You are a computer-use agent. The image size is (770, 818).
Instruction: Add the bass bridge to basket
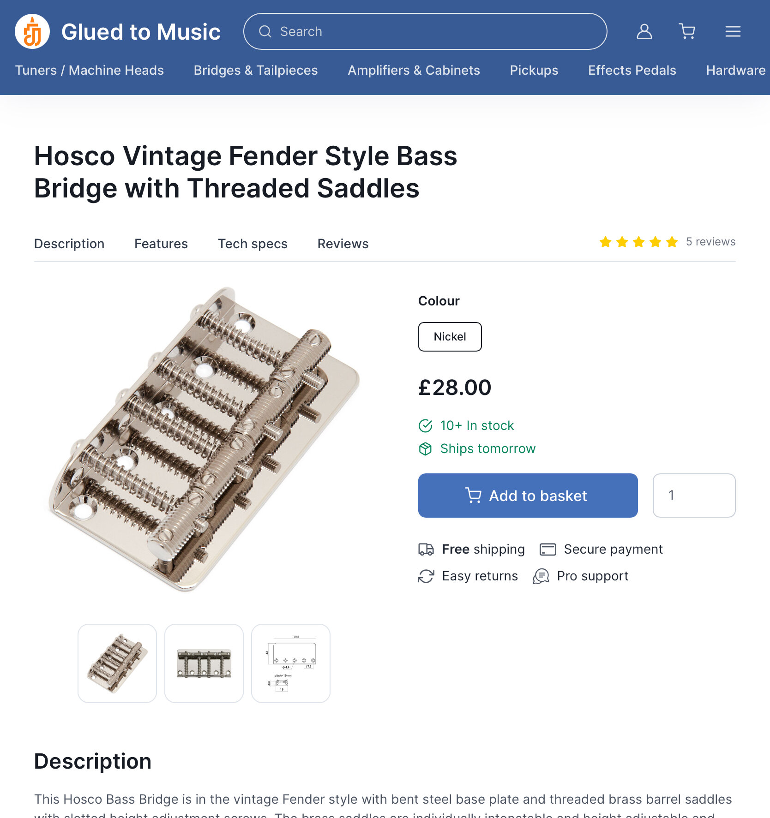[528, 496]
